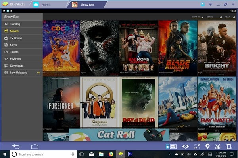Open A Bad Moms Christmas poster

[138, 48]
